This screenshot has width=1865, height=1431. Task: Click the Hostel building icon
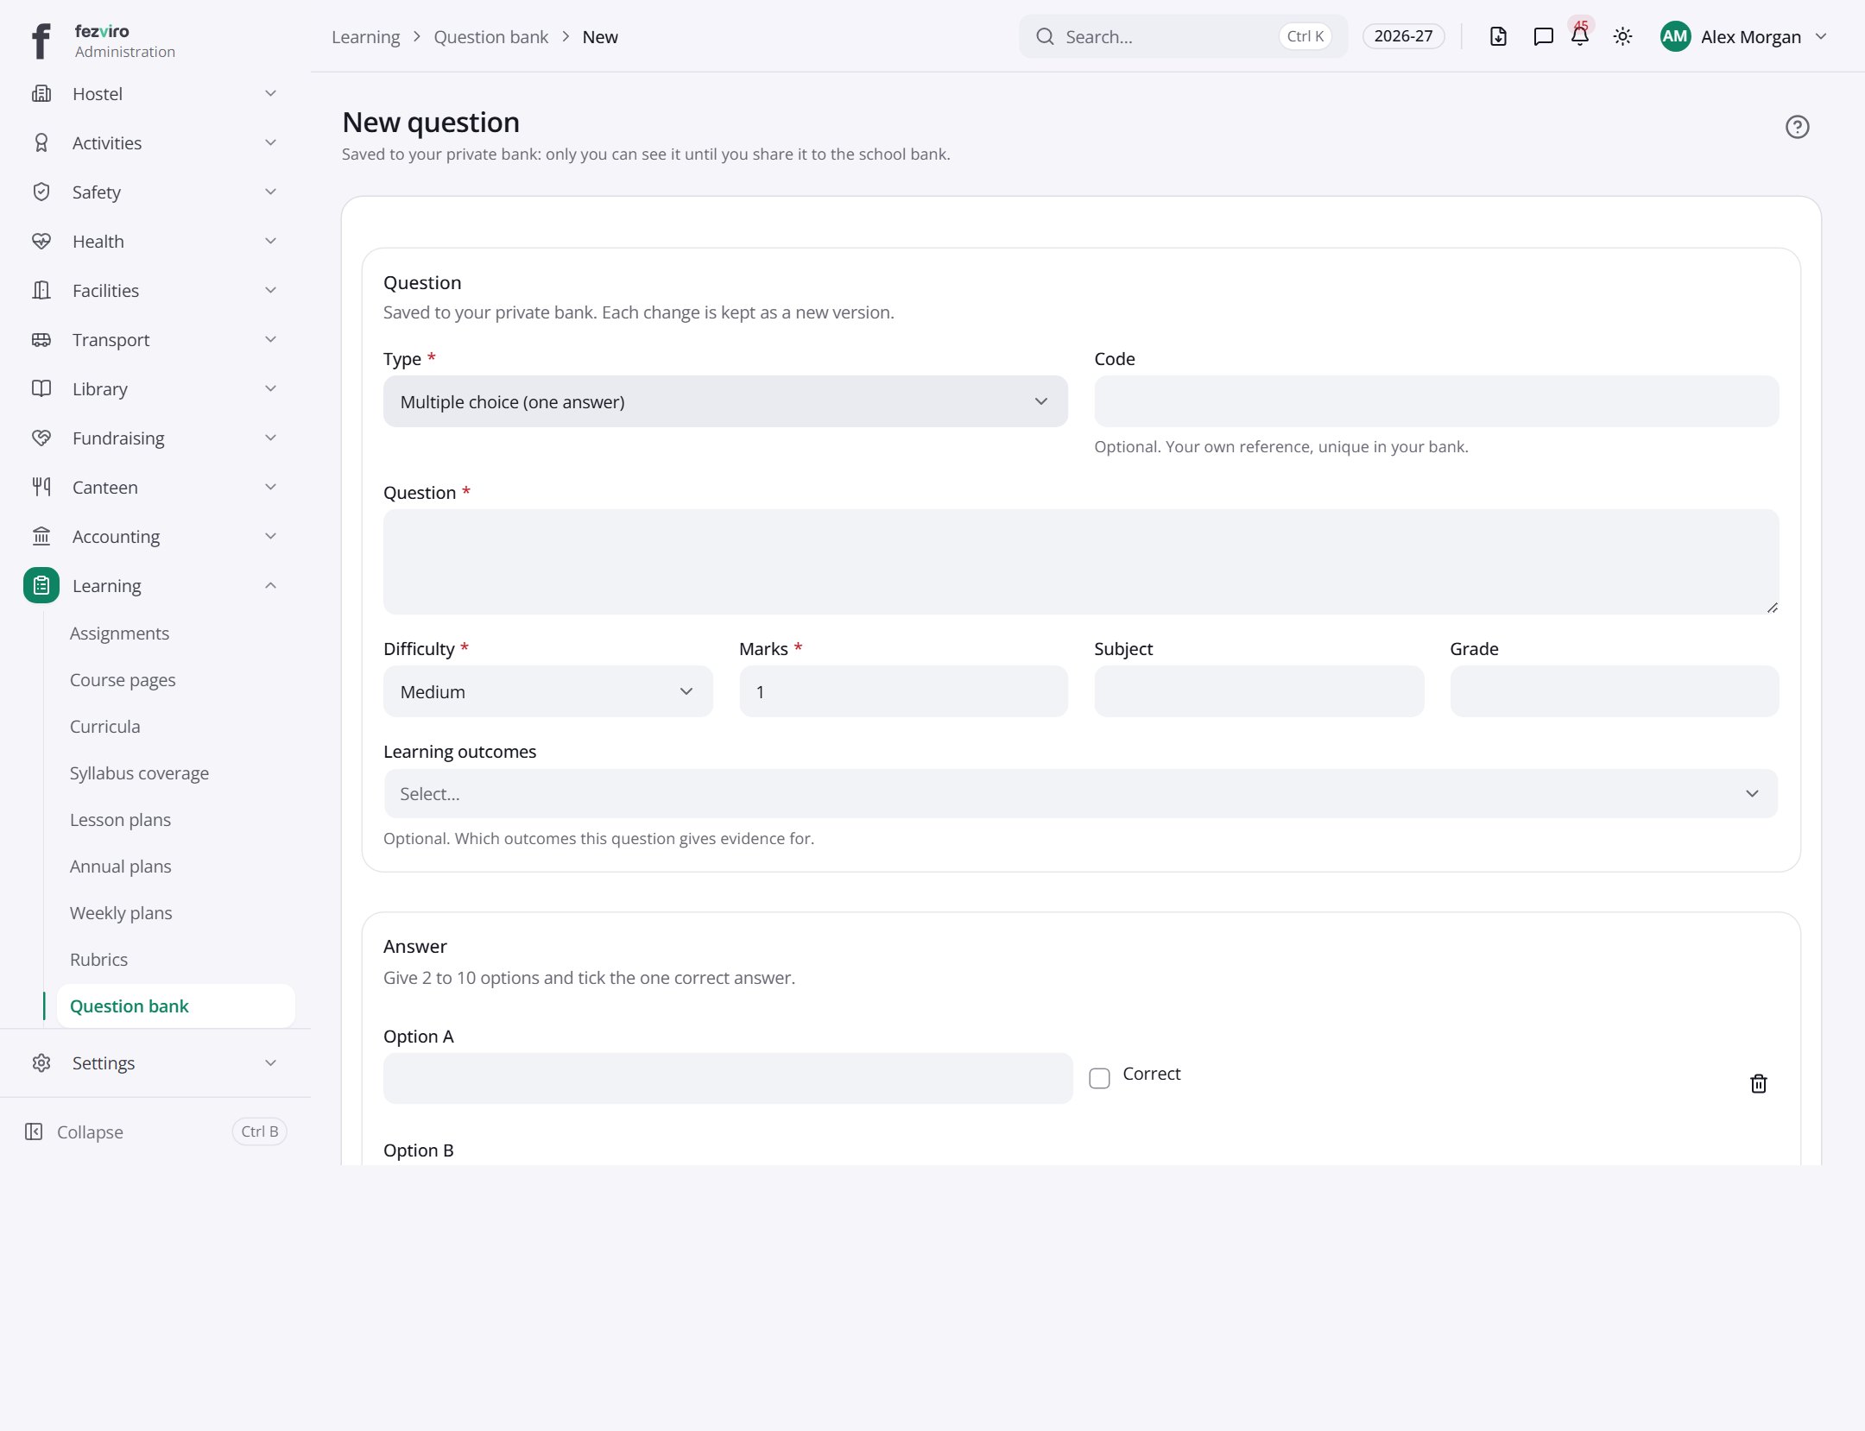click(41, 93)
